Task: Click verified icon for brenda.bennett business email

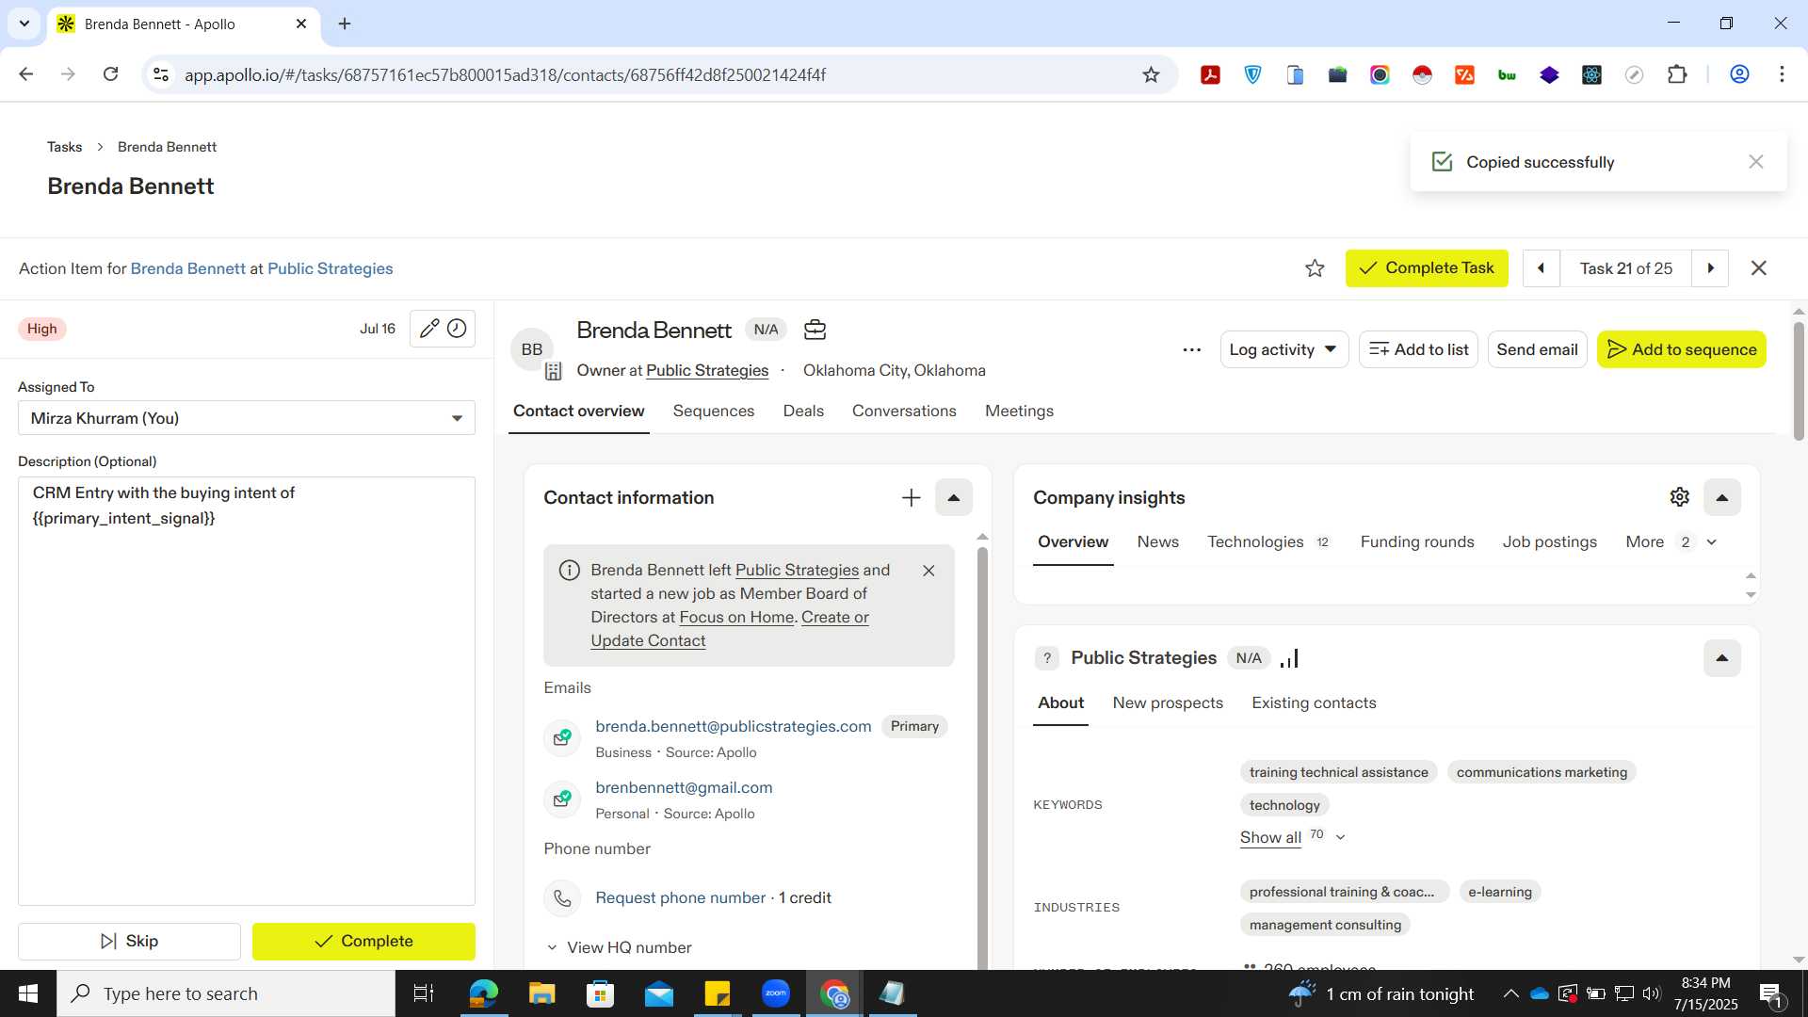Action: tap(562, 737)
